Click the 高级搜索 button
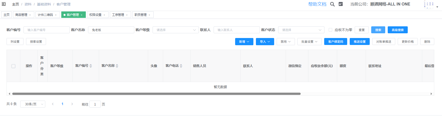This screenshot has height=116, width=442. click(397, 30)
